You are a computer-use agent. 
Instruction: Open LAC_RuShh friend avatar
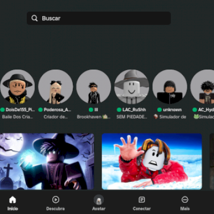tap(132, 87)
